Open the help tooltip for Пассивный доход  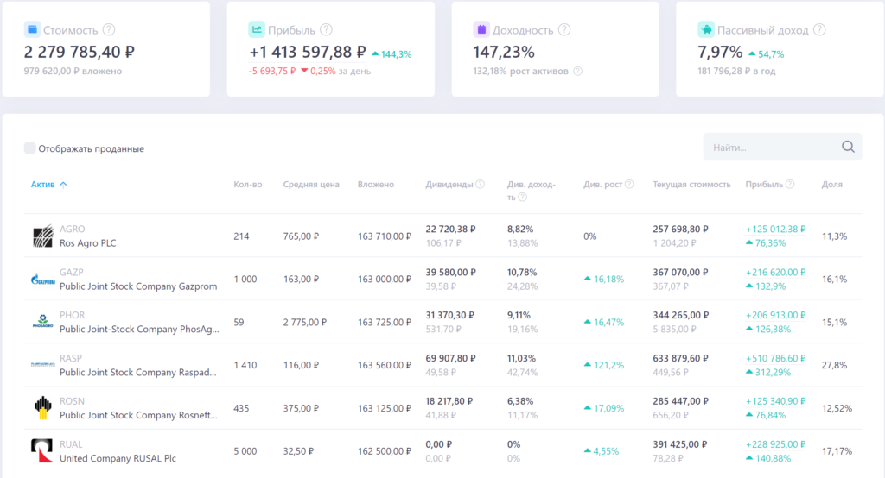click(x=819, y=29)
